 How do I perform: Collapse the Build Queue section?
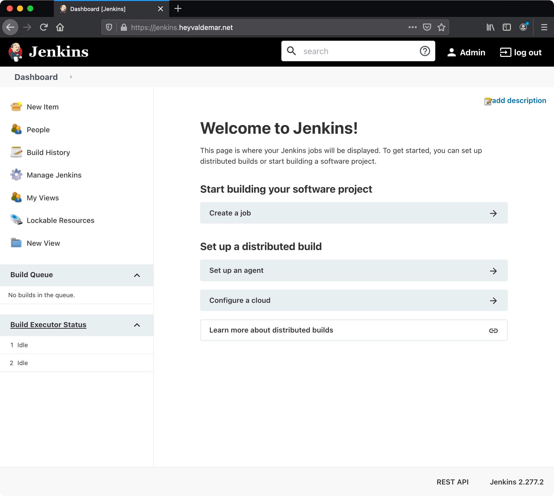137,275
